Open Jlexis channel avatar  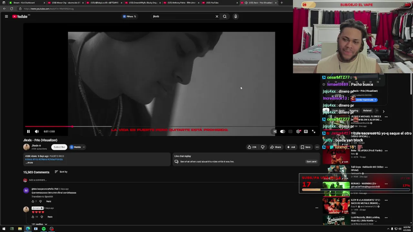pos(26,147)
